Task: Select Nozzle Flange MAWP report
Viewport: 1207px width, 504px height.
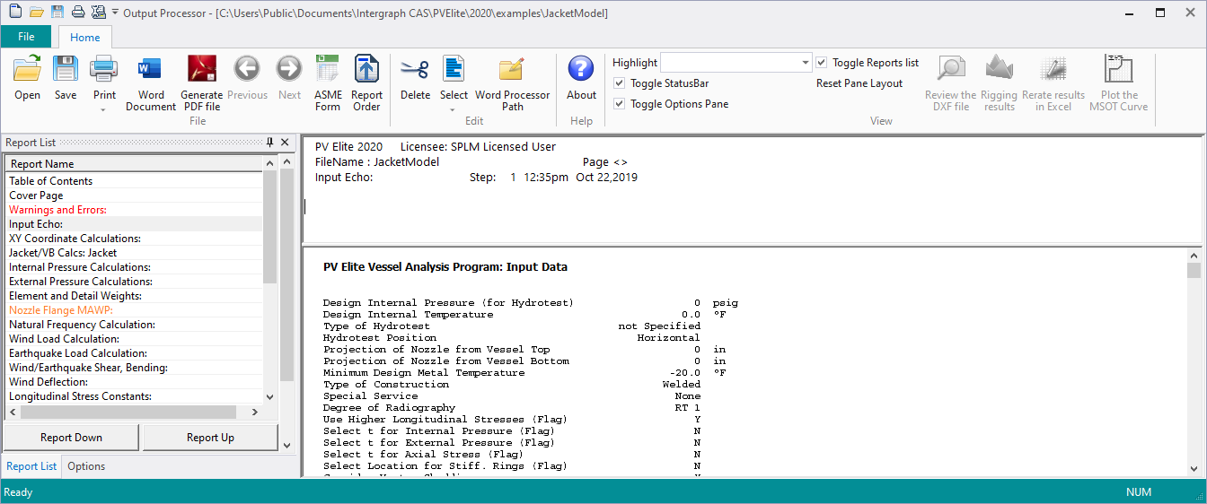Action: [134, 310]
